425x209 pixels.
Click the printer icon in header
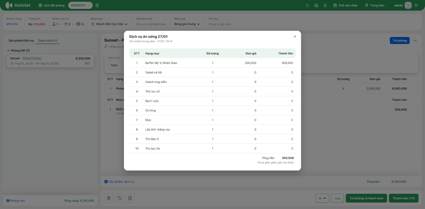click(x=316, y=5)
